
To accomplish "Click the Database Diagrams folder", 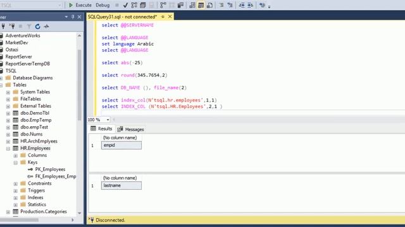I will tap(32, 78).
